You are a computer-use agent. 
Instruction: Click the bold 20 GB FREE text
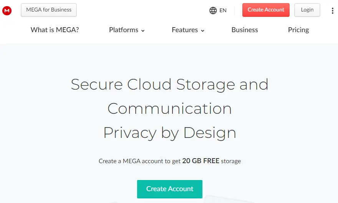200,161
